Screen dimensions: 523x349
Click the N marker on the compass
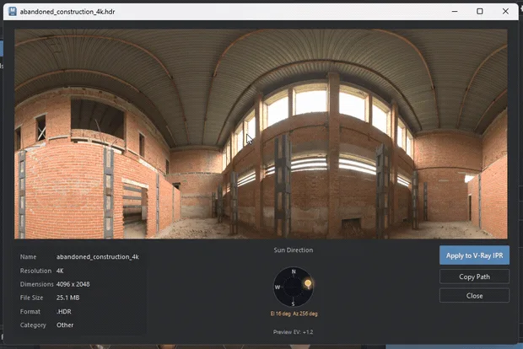tap(294, 271)
